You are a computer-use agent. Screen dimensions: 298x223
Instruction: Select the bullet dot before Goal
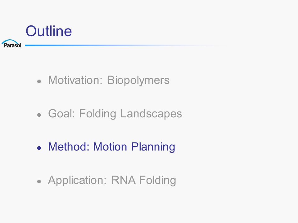pos(39,115)
